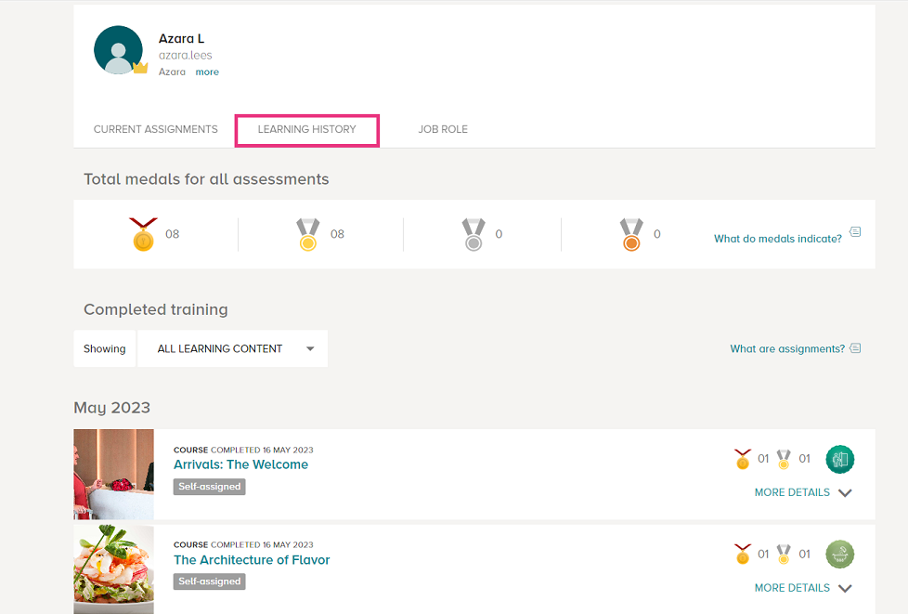Click the Arrivals: The Welcome course thumbnail

[113, 475]
